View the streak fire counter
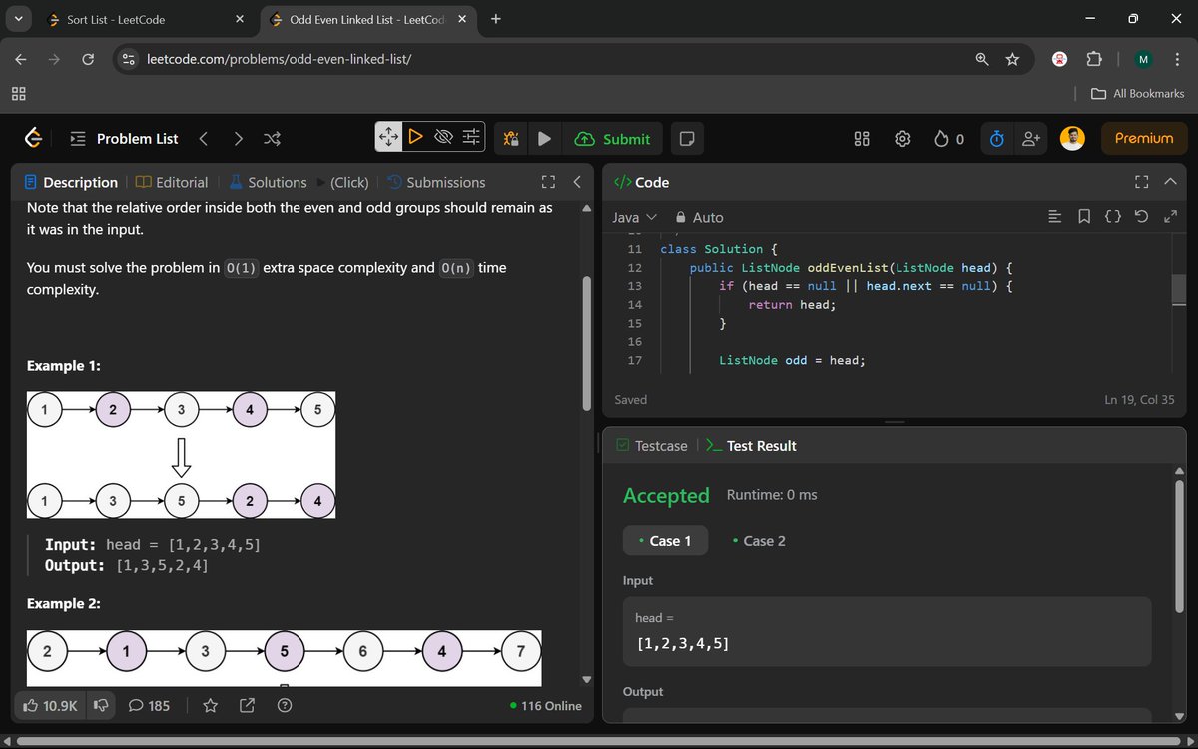The width and height of the screenshot is (1198, 749). click(x=949, y=139)
